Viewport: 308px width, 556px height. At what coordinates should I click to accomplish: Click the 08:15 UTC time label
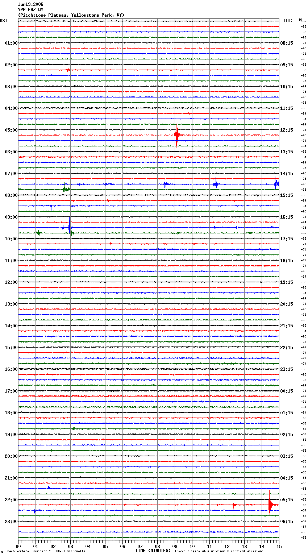[x=287, y=43]
